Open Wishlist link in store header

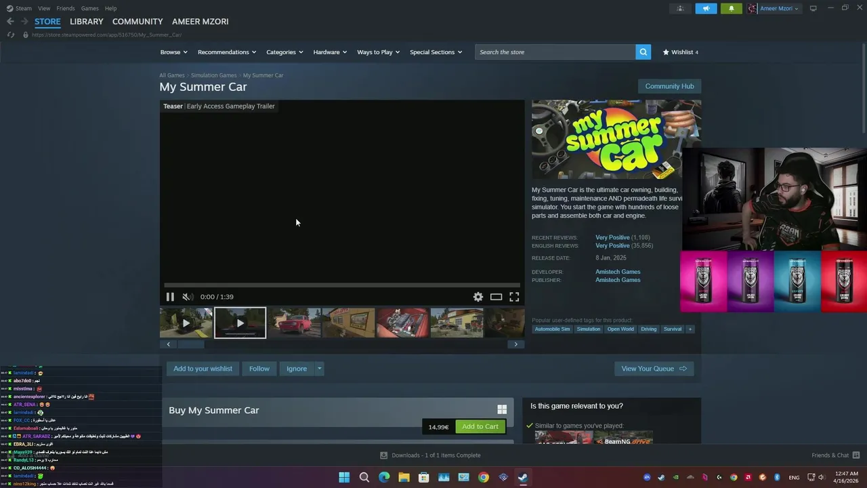click(x=680, y=52)
